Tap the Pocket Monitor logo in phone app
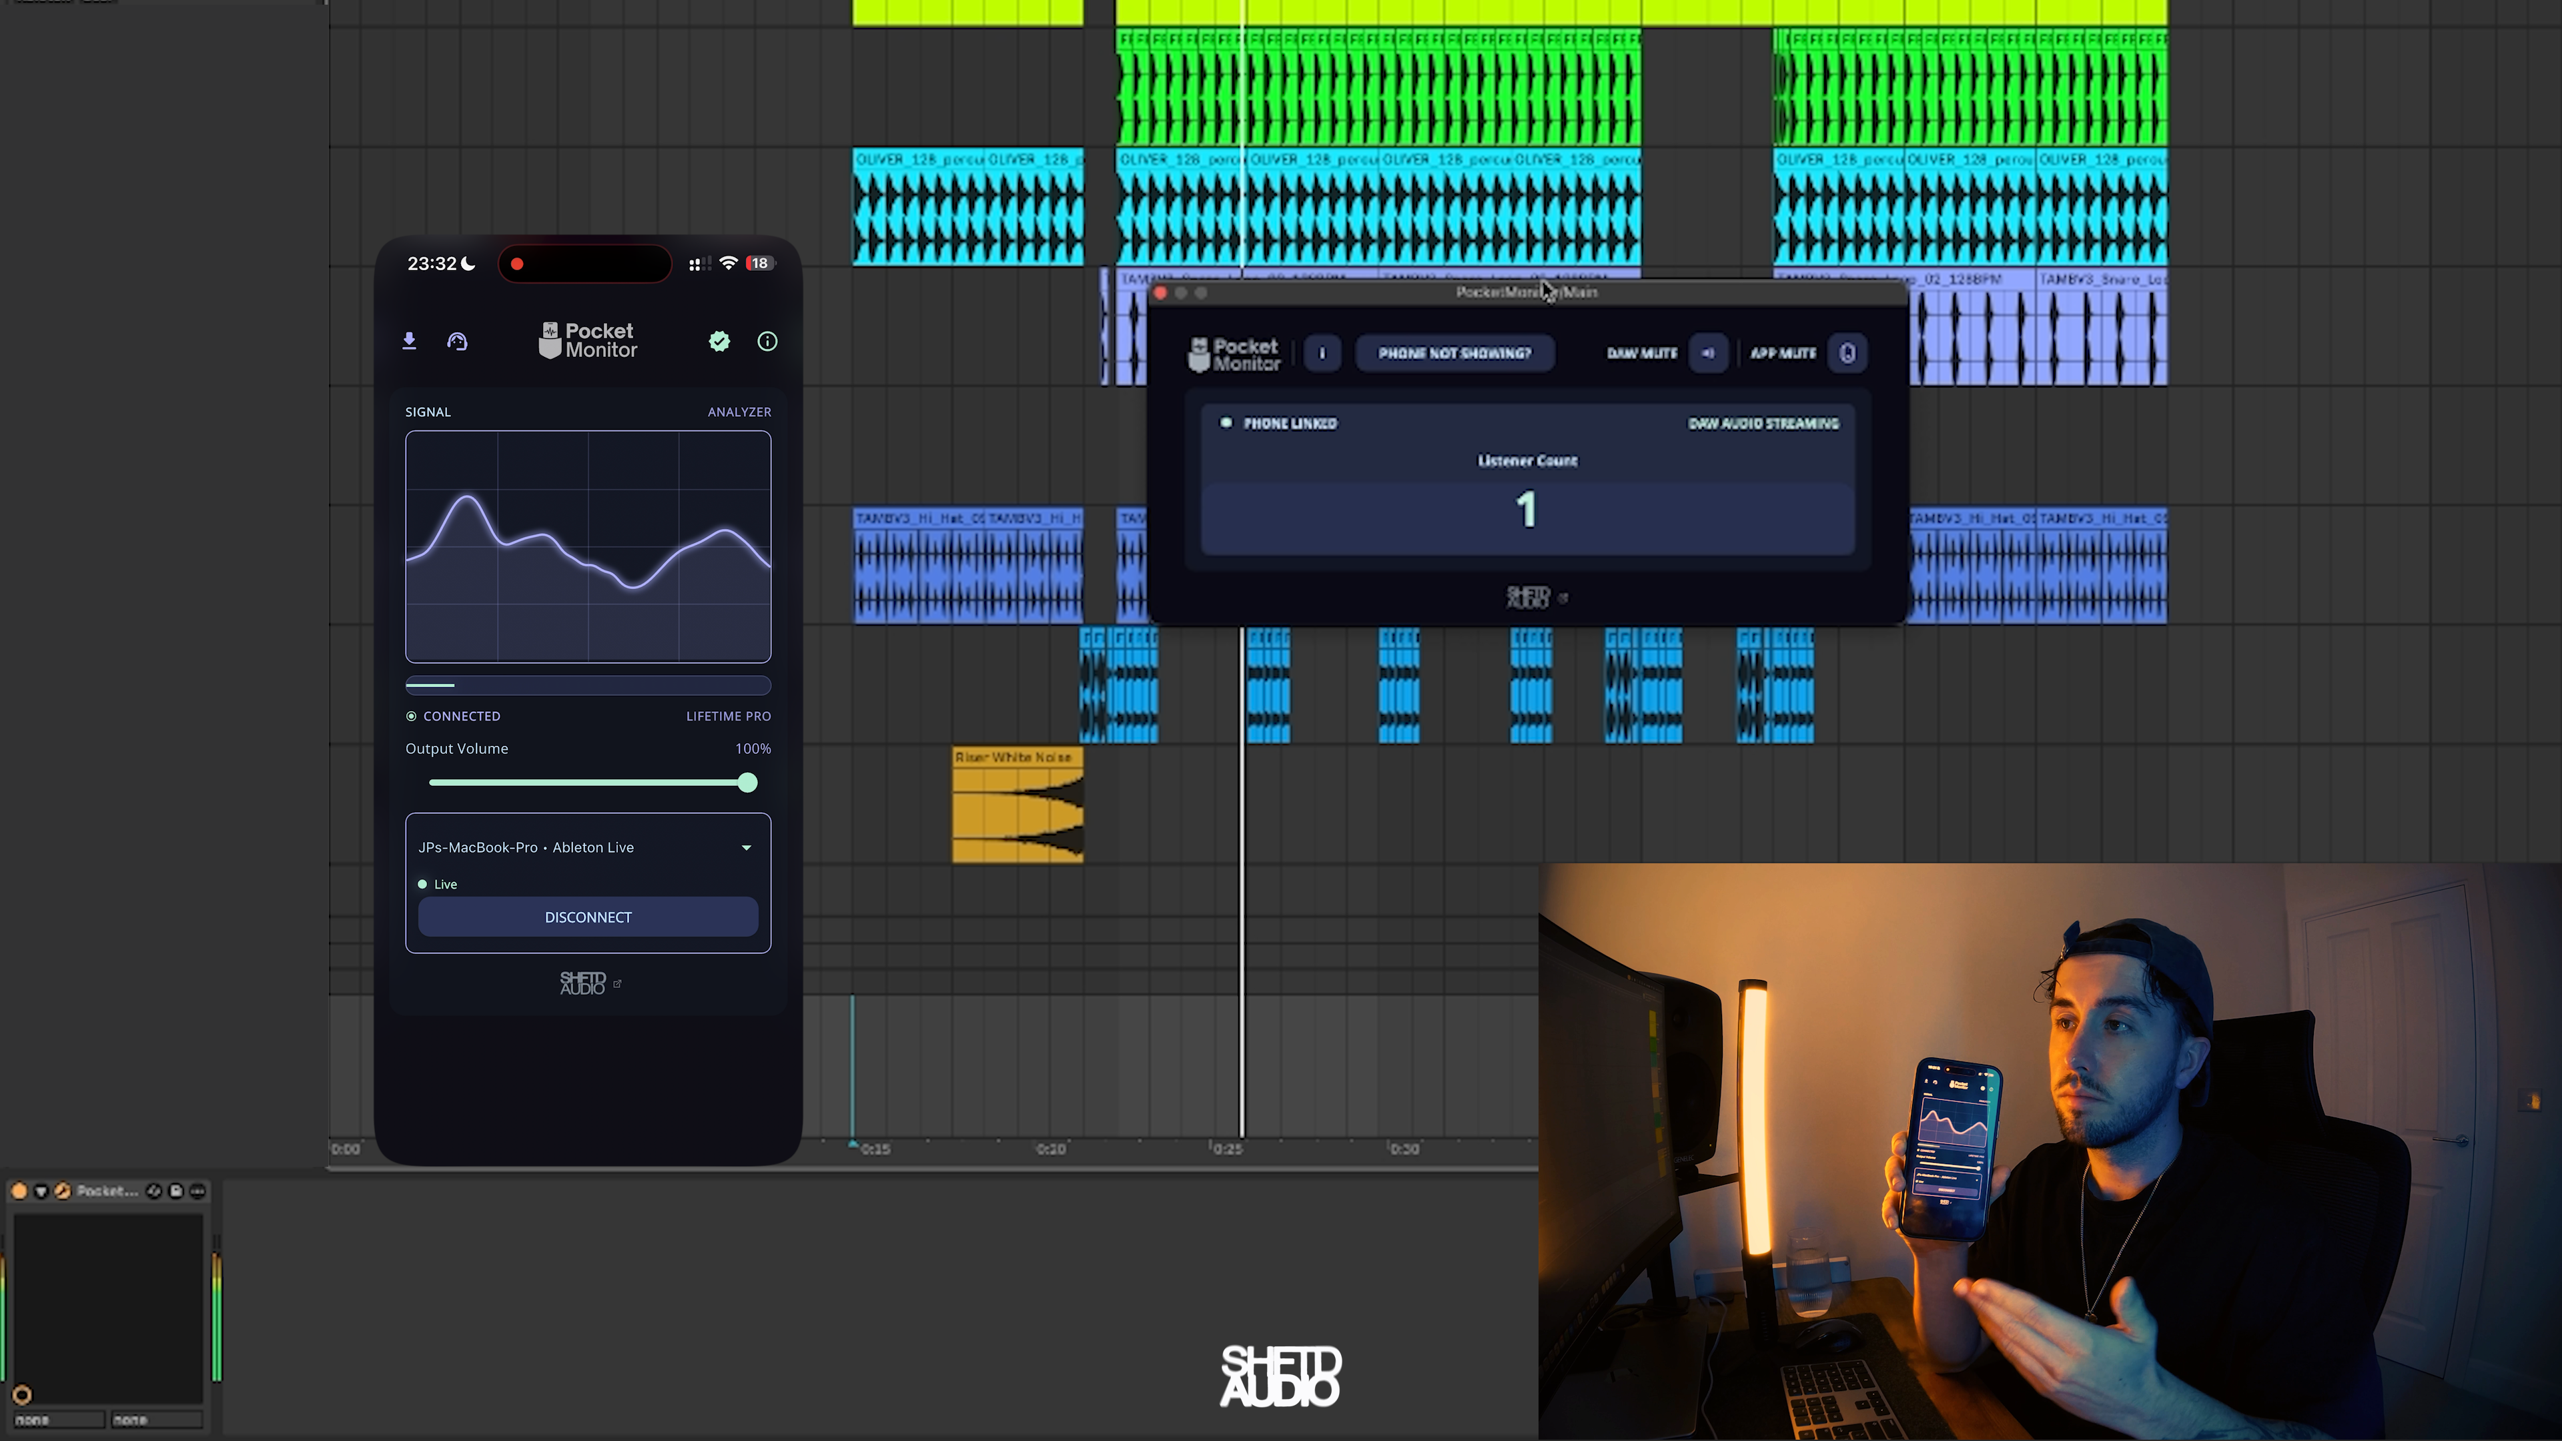 (588, 340)
